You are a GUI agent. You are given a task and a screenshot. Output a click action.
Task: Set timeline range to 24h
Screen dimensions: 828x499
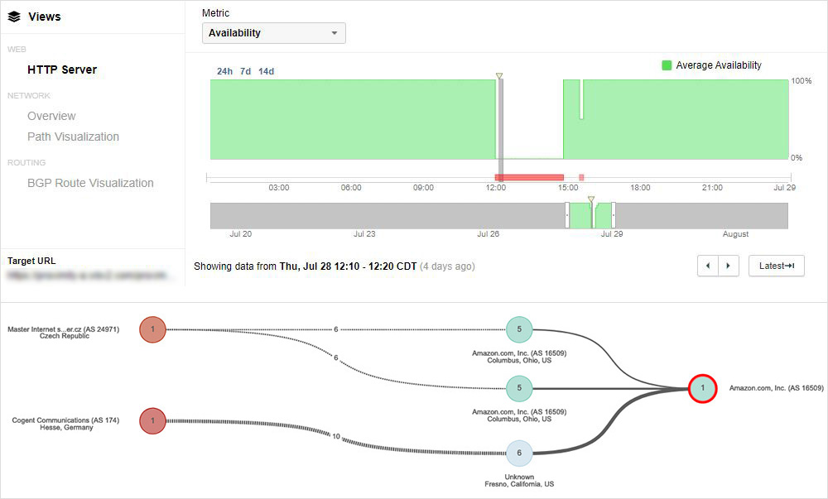pyautogui.click(x=224, y=71)
